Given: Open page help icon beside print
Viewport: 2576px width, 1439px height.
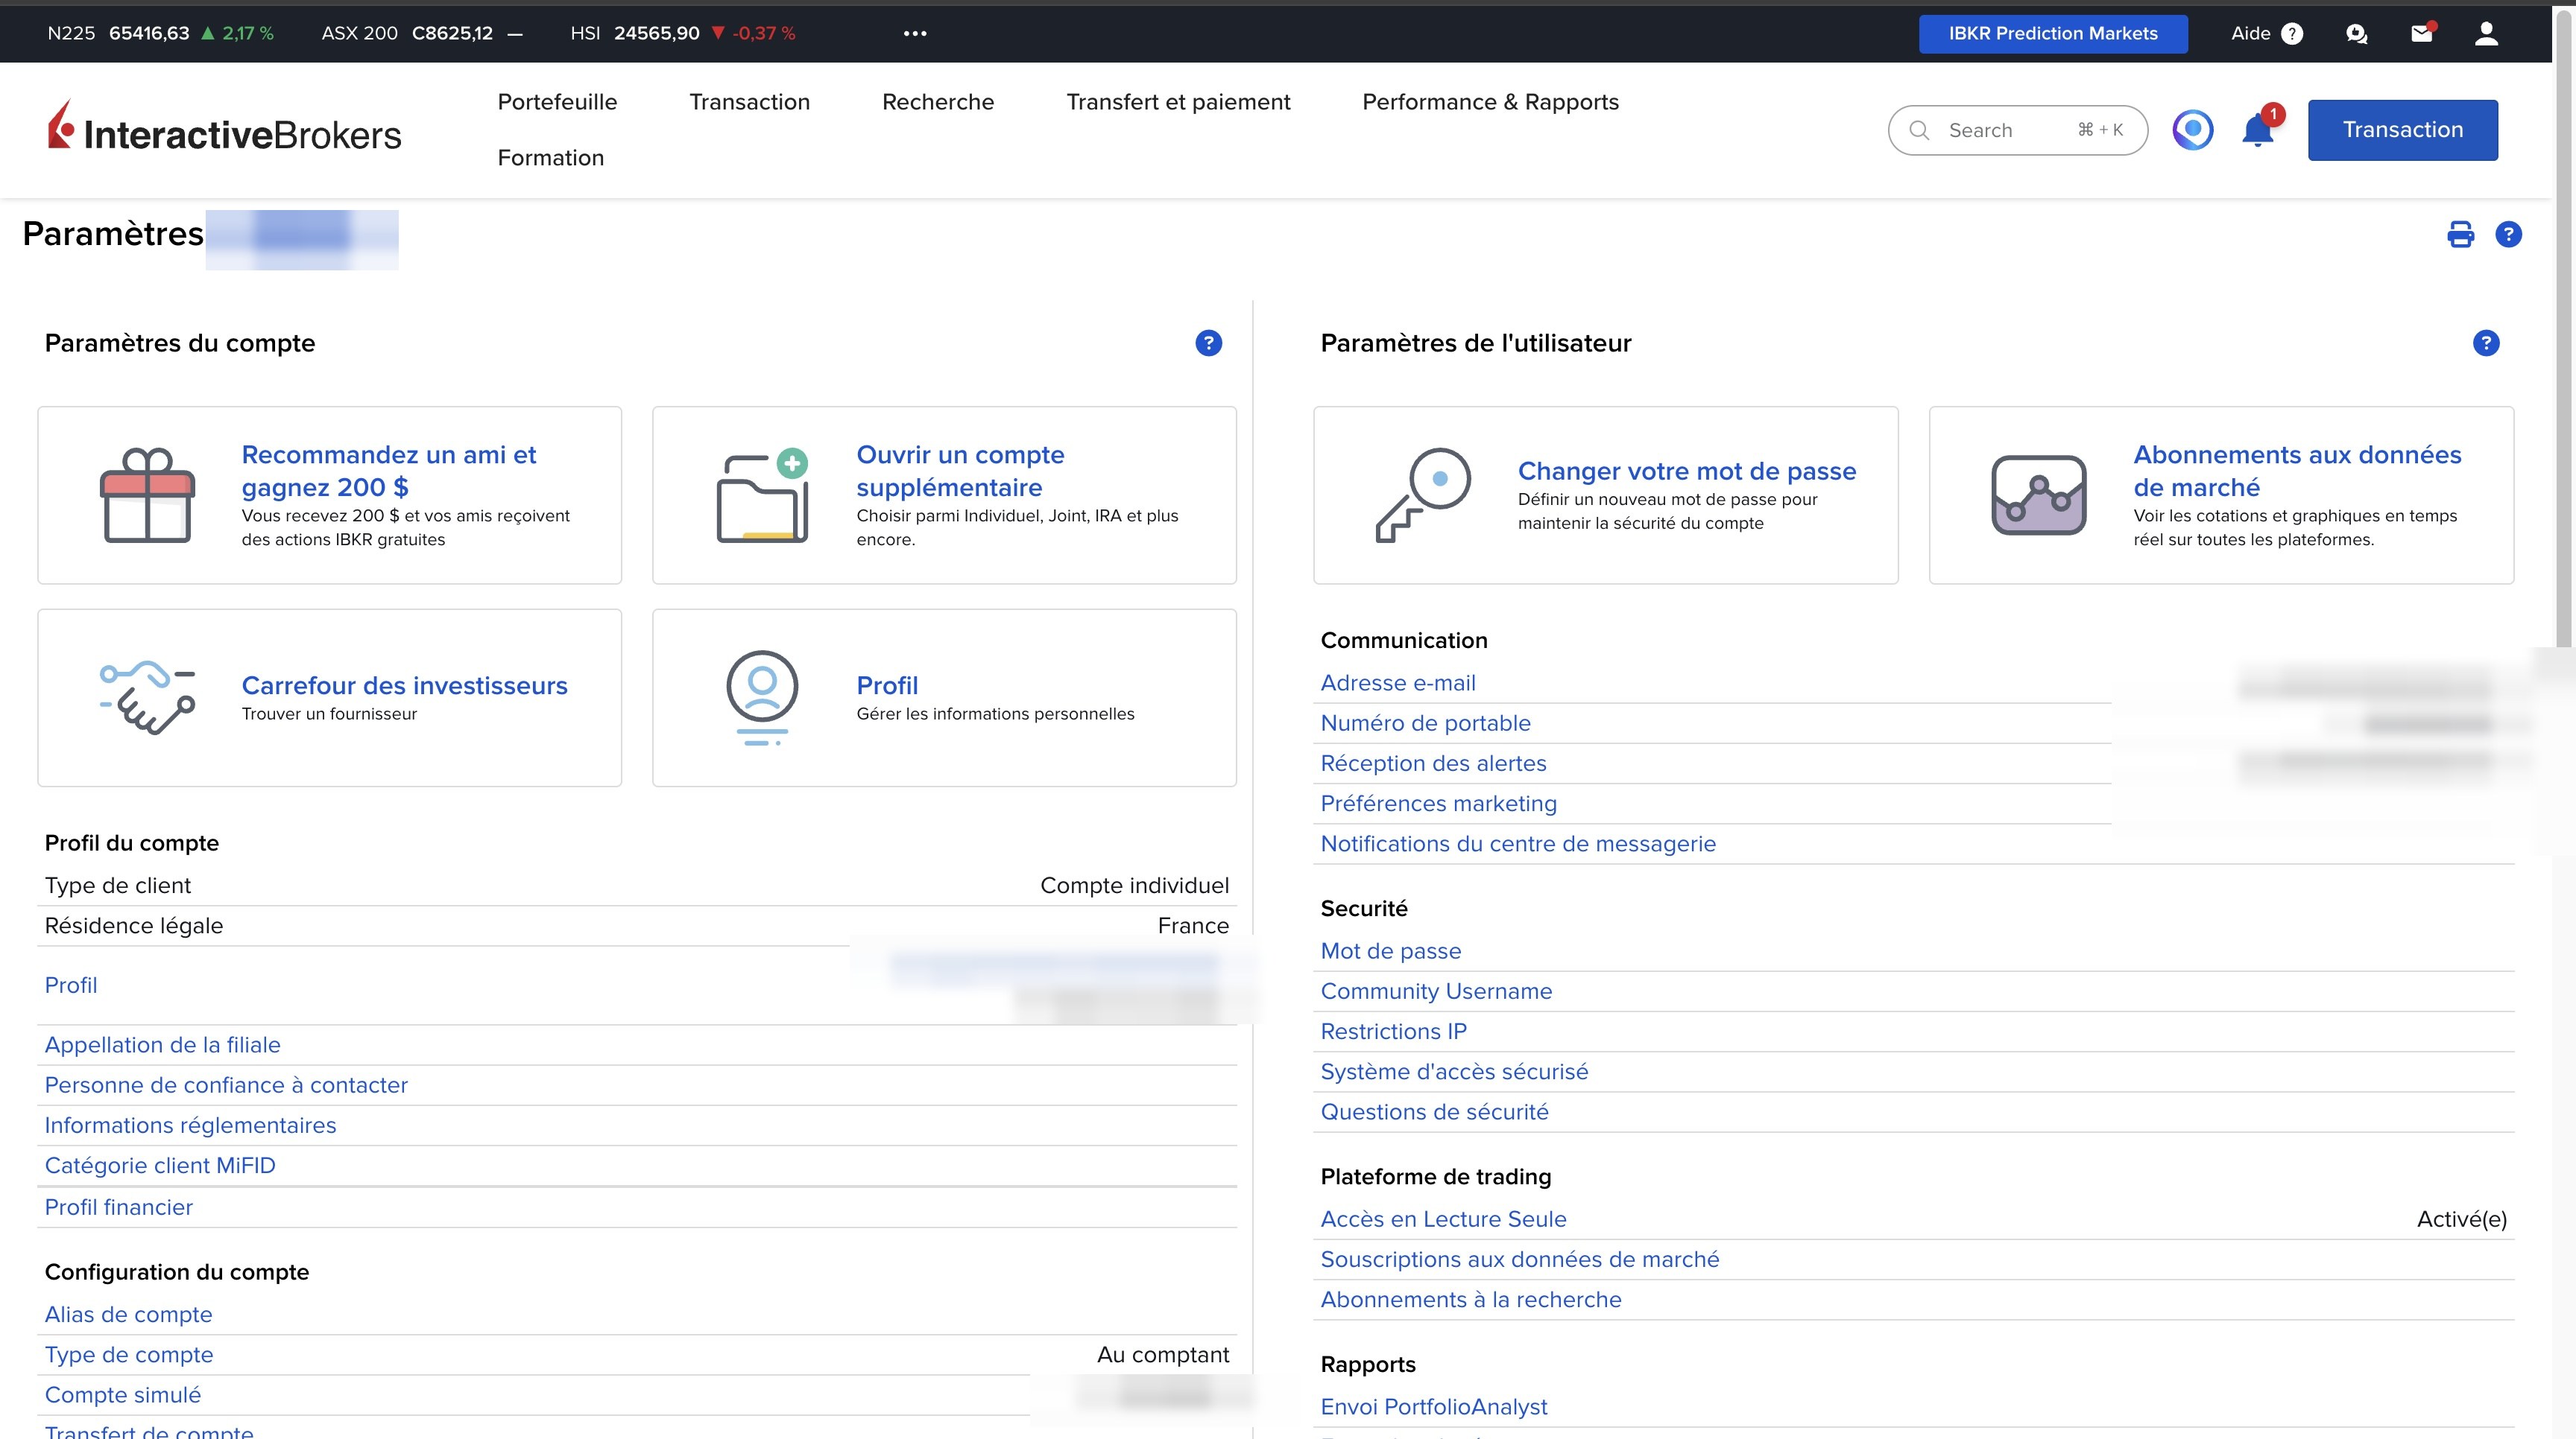Looking at the screenshot, I should 2508,235.
